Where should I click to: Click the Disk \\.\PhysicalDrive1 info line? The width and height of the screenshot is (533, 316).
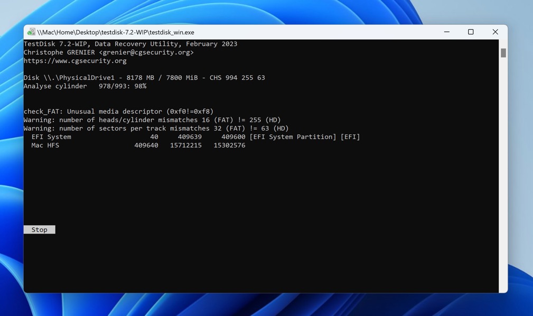[x=144, y=78]
